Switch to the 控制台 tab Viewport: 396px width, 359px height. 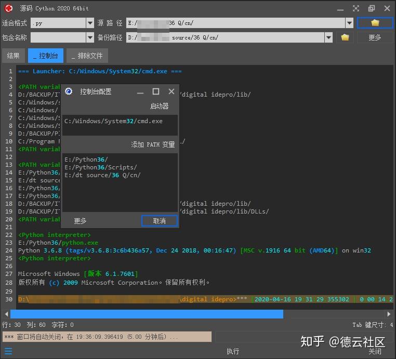tap(46, 56)
